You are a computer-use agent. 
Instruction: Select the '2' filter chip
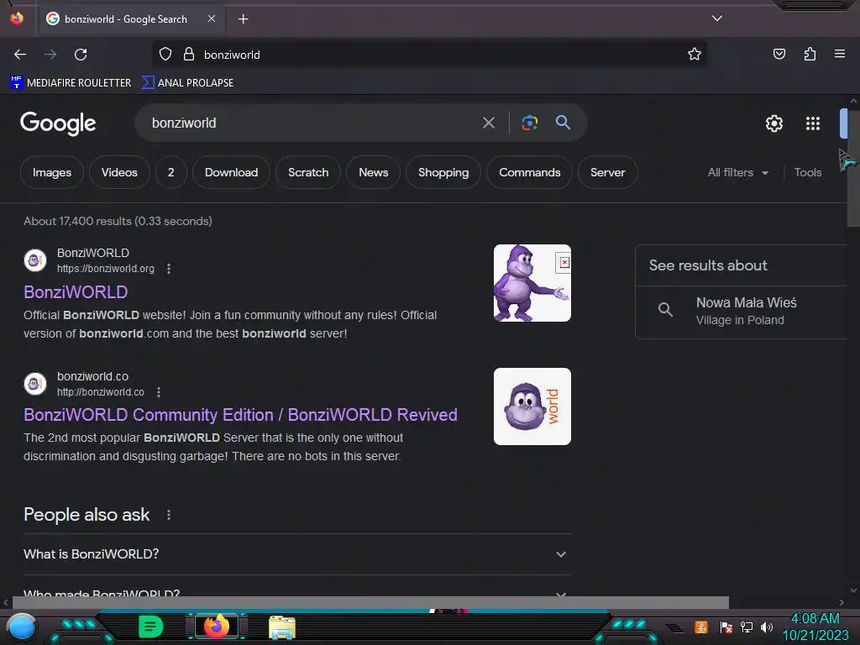tap(171, 172)
